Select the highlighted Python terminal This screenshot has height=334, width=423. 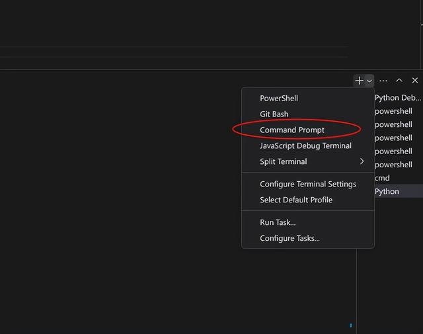(x=387, y=191)
